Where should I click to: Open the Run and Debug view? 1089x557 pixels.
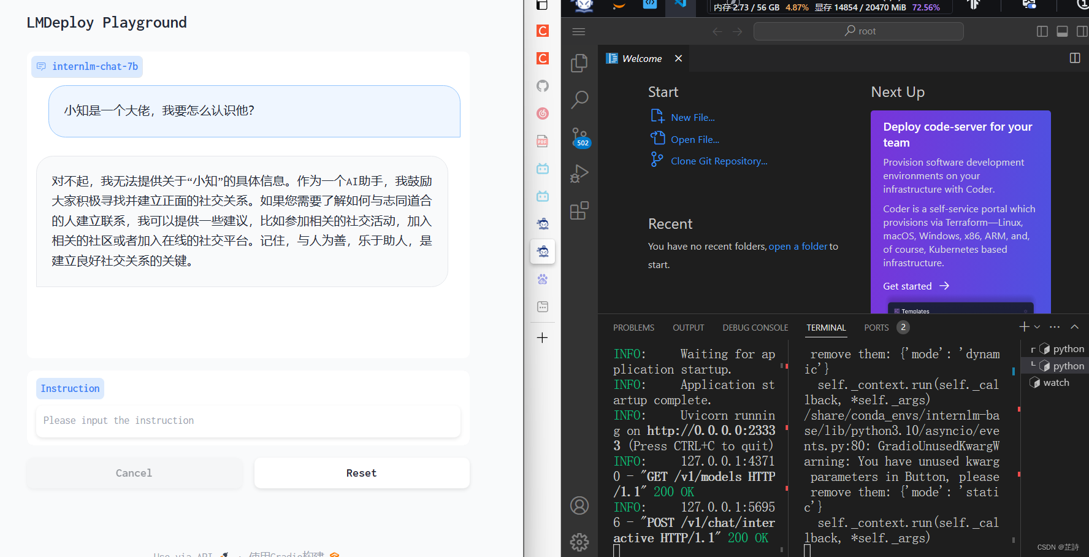pyautogui.click(x=579, y=174)
